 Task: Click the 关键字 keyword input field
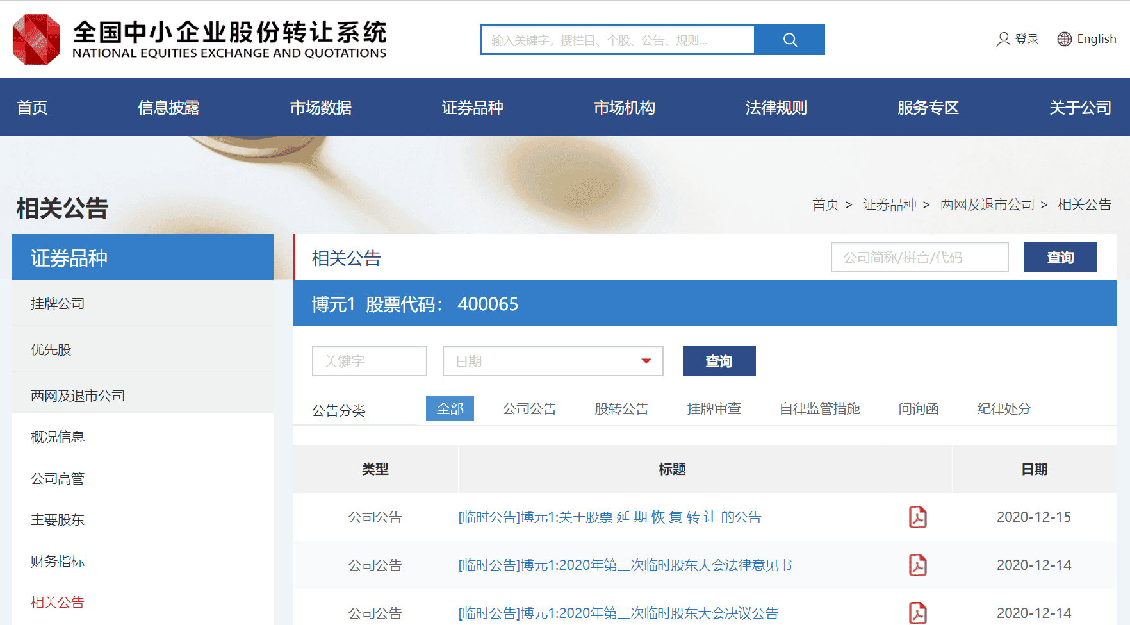point(369,361)
